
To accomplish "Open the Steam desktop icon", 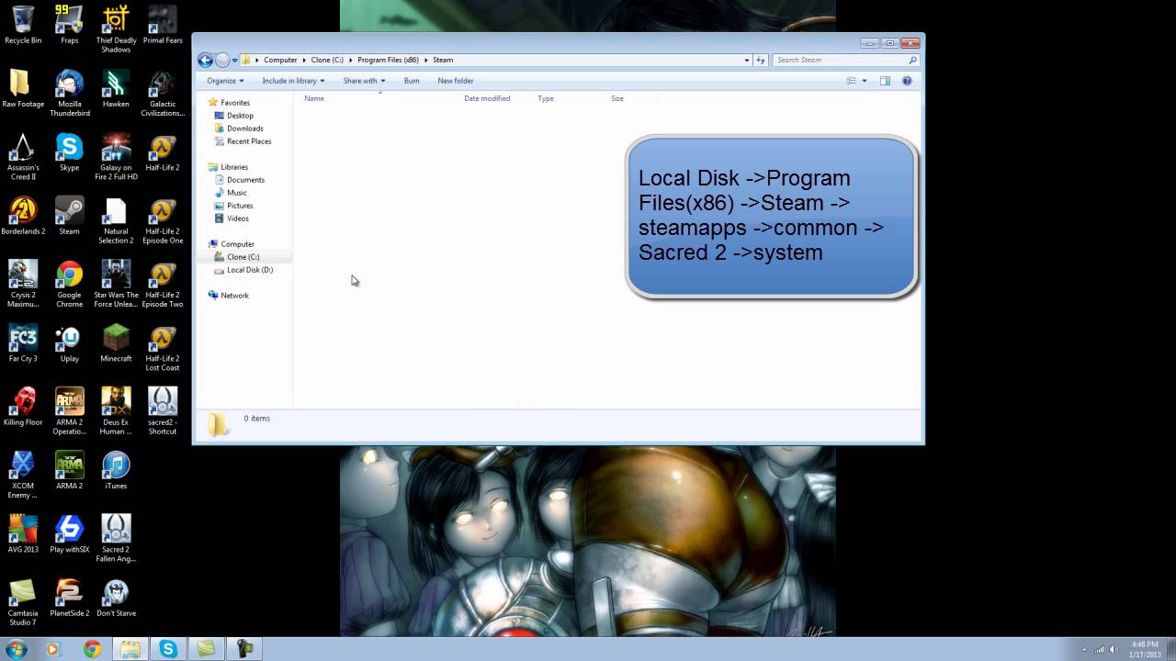I will pyautogui.click(x=69, y=217).
